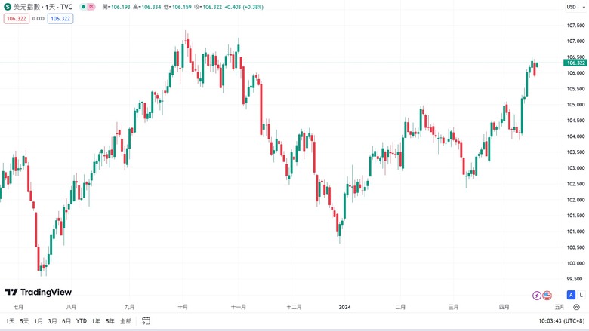589x331 pixels.
Task: Select the 6月 date range
Action: pos(66,321)
